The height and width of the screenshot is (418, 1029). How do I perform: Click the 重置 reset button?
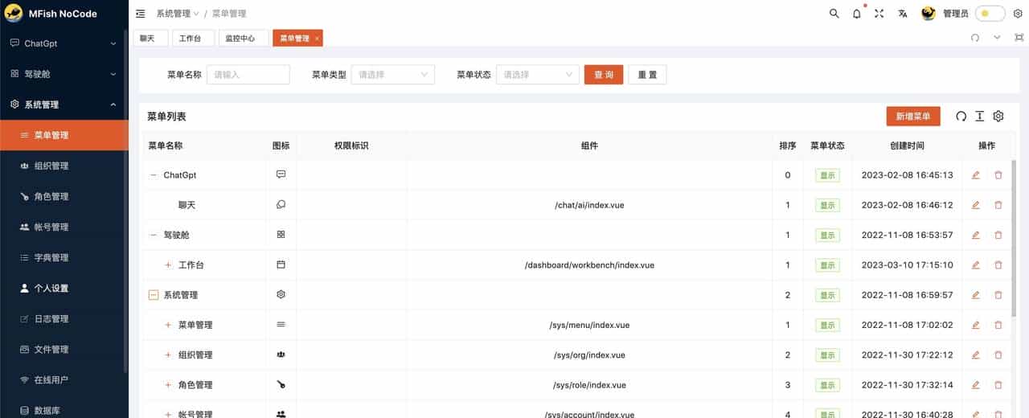(x=647, y=75)
